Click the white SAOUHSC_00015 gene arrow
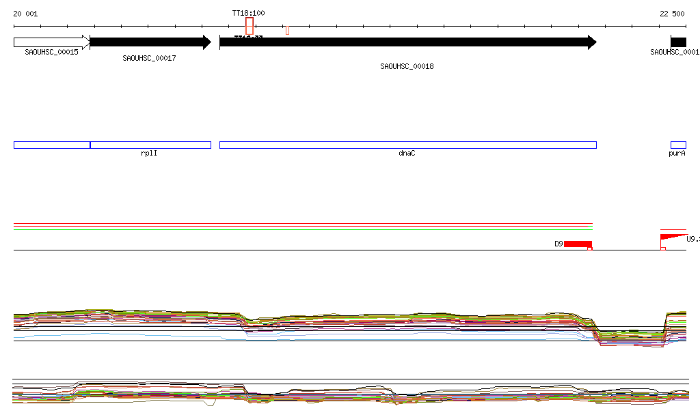The width and height of the screenshot is (700, 417). (x=51, y=42)
